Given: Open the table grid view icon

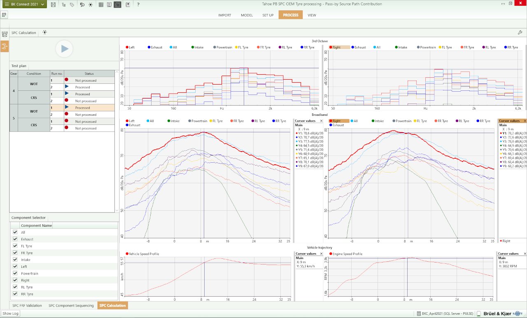Looking at the screenshot, I should tap(101, 5).
